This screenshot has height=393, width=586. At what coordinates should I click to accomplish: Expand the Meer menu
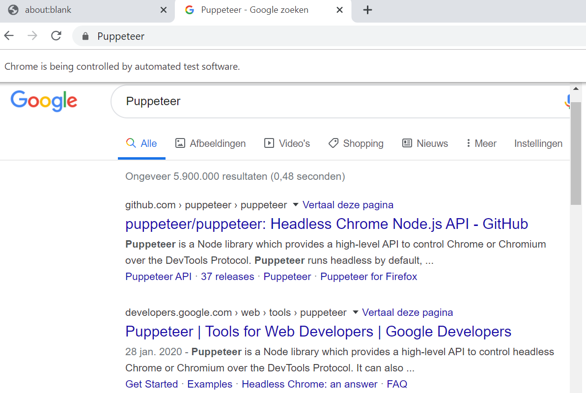click(481, 143)
